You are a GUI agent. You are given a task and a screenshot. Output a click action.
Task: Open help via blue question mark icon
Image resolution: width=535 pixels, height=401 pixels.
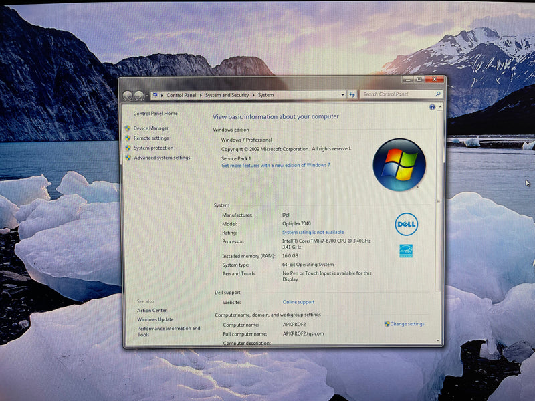[x=433, y=107]
